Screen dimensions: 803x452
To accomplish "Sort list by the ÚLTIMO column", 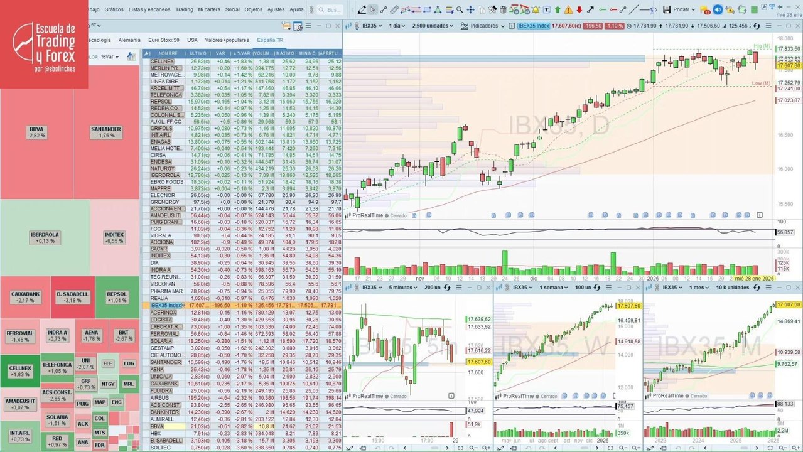I will (198, 53).
